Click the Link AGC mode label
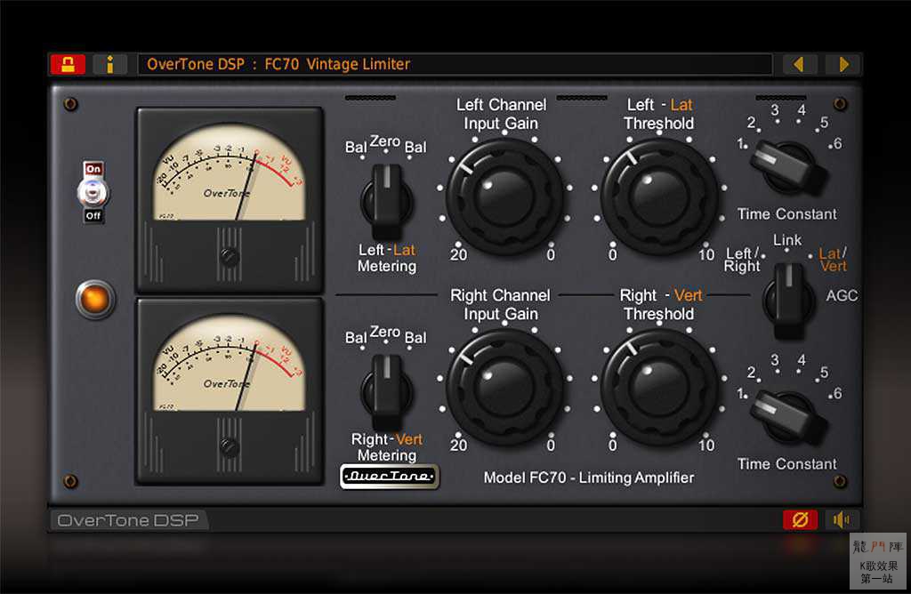The width and height of the screenshot is (911, 594). pos(787,240)
